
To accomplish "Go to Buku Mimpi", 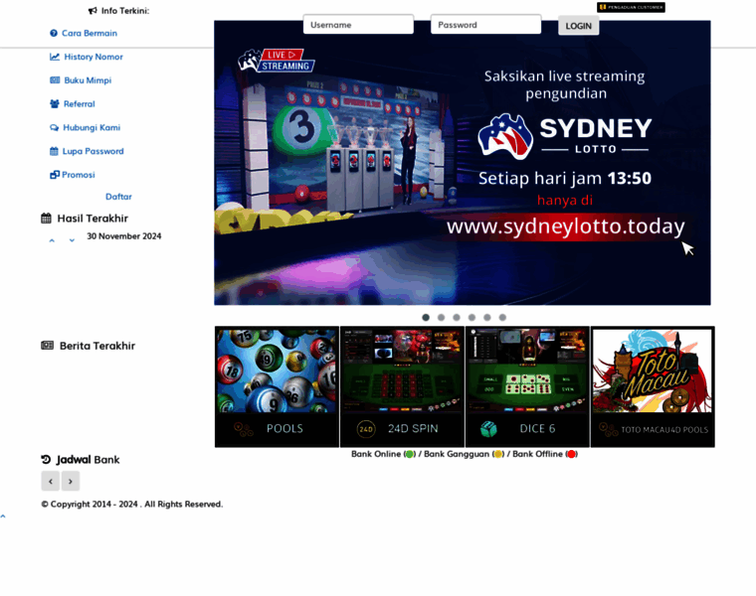I will (x=88, y=80).
